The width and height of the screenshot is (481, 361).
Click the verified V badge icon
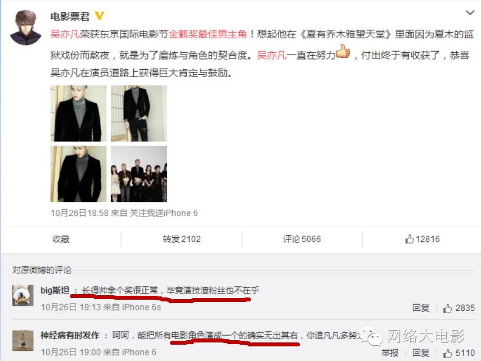[x=100, y=16]
